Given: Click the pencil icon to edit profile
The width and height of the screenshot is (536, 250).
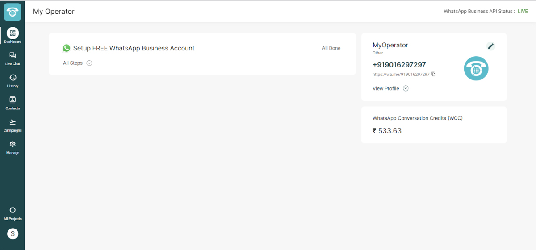Looking at the screenshot, I should click(x=490, y=46).
